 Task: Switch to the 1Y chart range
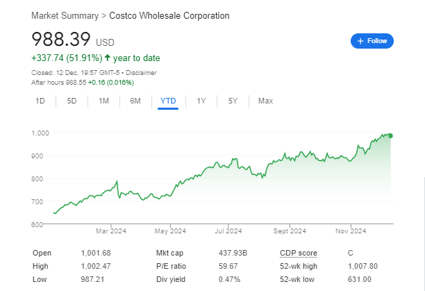(x=201, y=101)
